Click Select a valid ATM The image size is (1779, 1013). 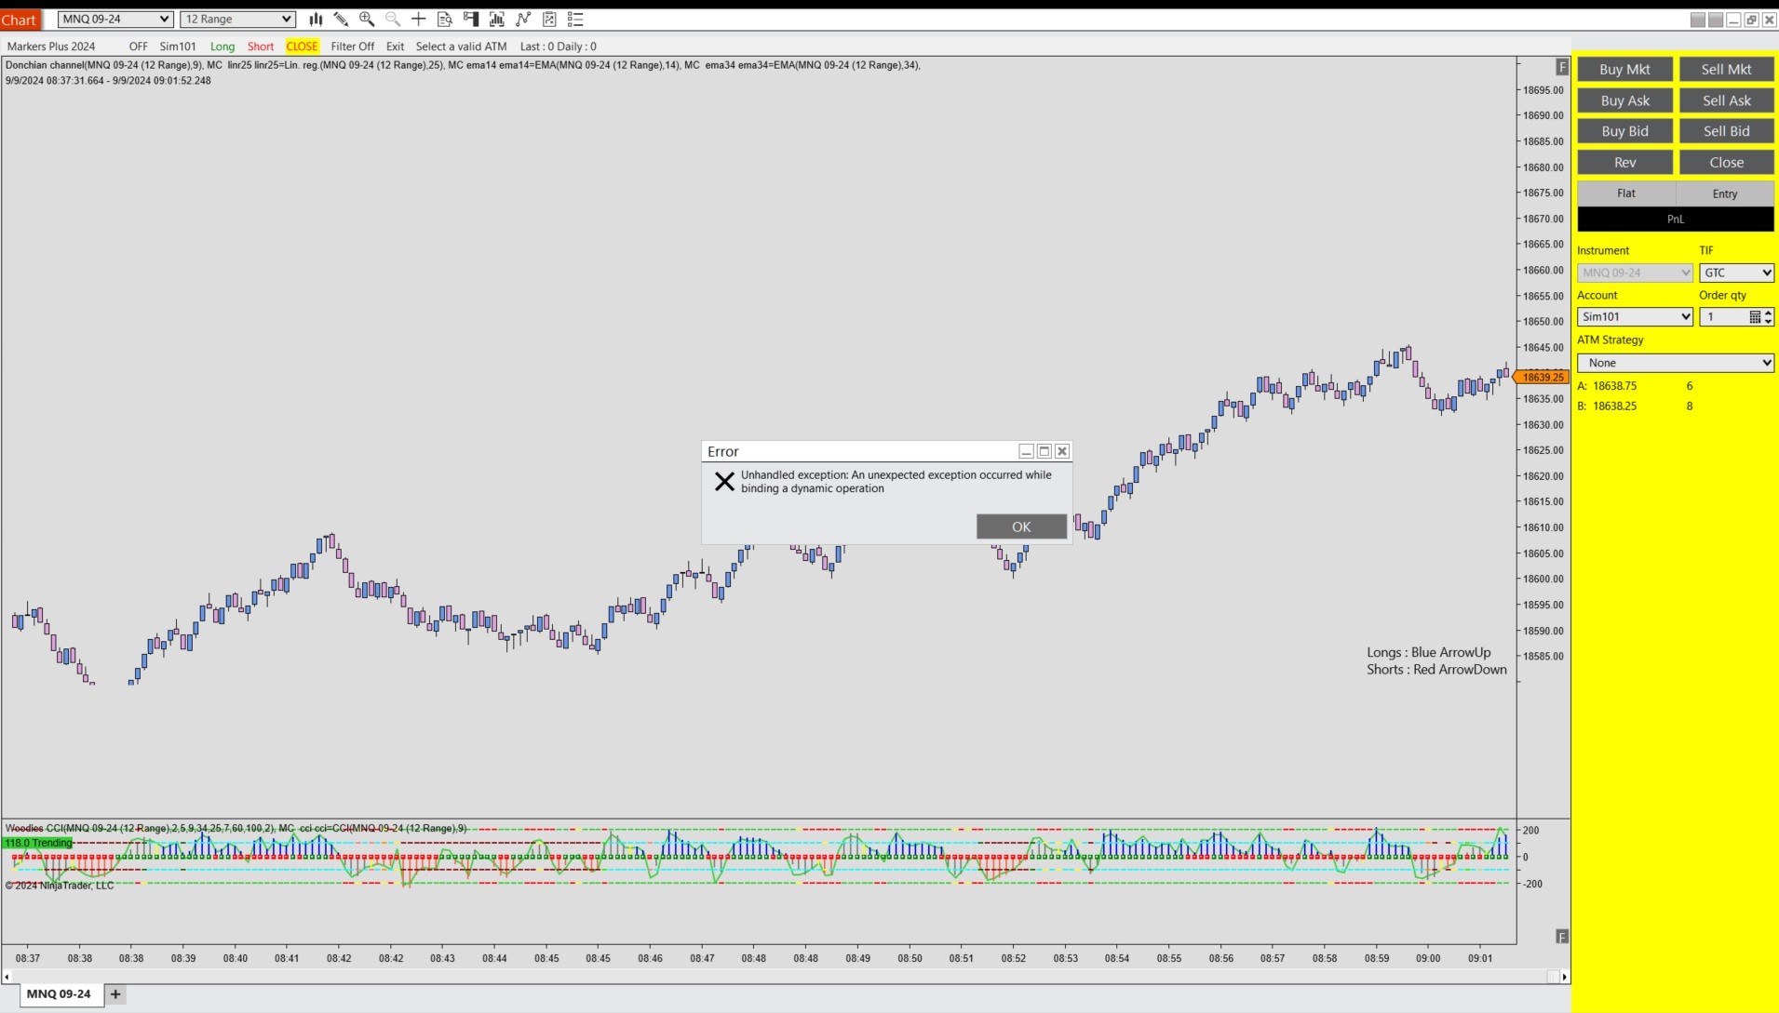tap(462, 47)
